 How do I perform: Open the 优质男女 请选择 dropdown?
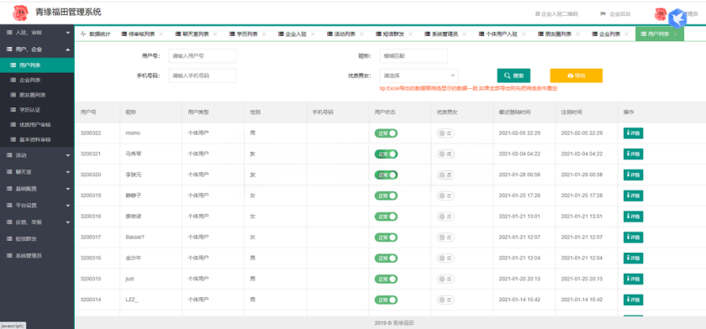coord(419,76)
